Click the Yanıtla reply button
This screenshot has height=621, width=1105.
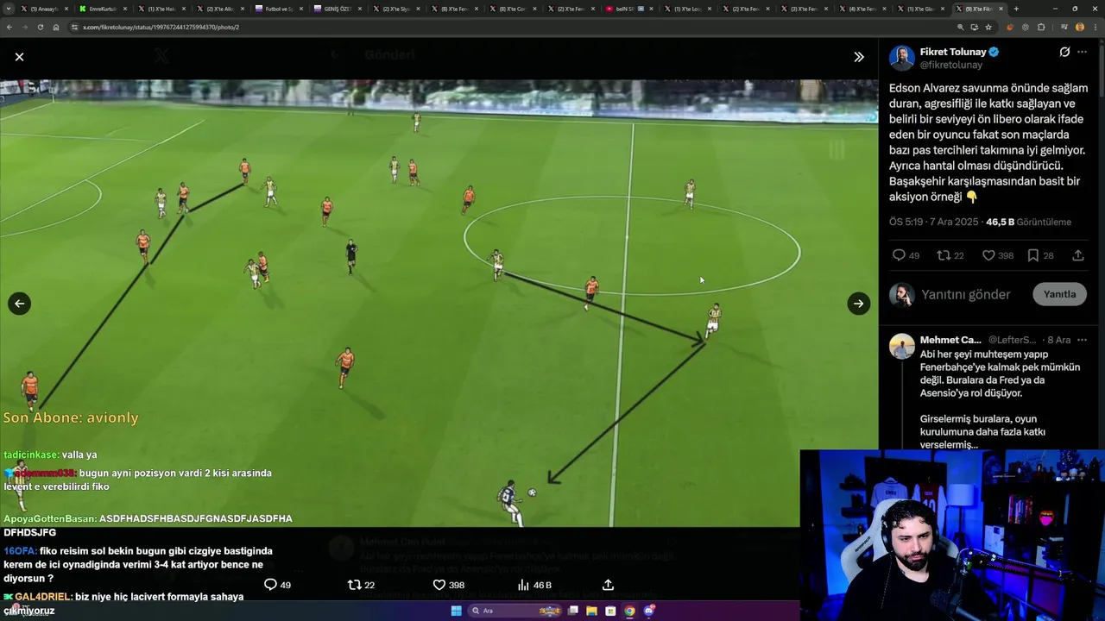coord(1059,294)
